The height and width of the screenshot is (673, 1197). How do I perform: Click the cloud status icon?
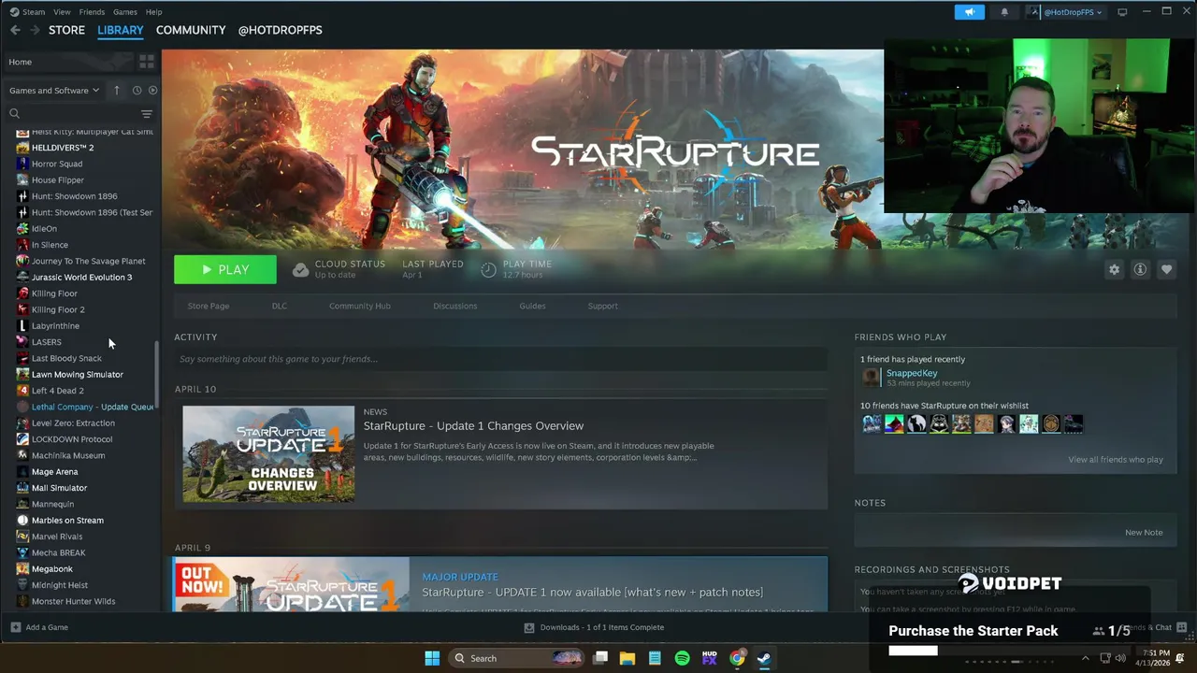coord(300,269)
